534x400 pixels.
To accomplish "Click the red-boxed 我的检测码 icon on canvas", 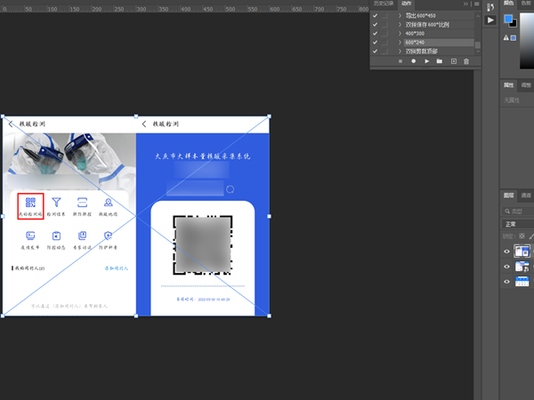I will click(30, 206).
